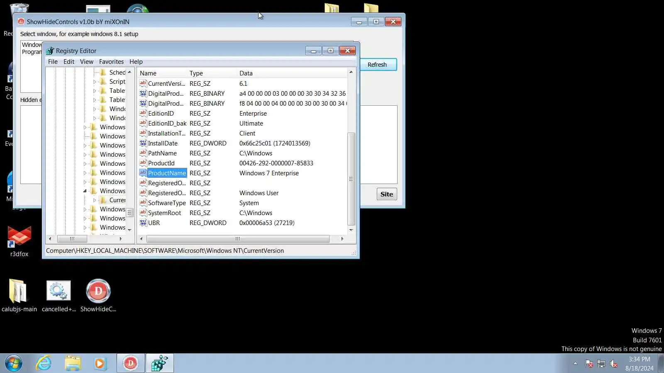Select the cancelled+... desktop file
Viewport: 664px width, 373px height.
tap(59, 295)
